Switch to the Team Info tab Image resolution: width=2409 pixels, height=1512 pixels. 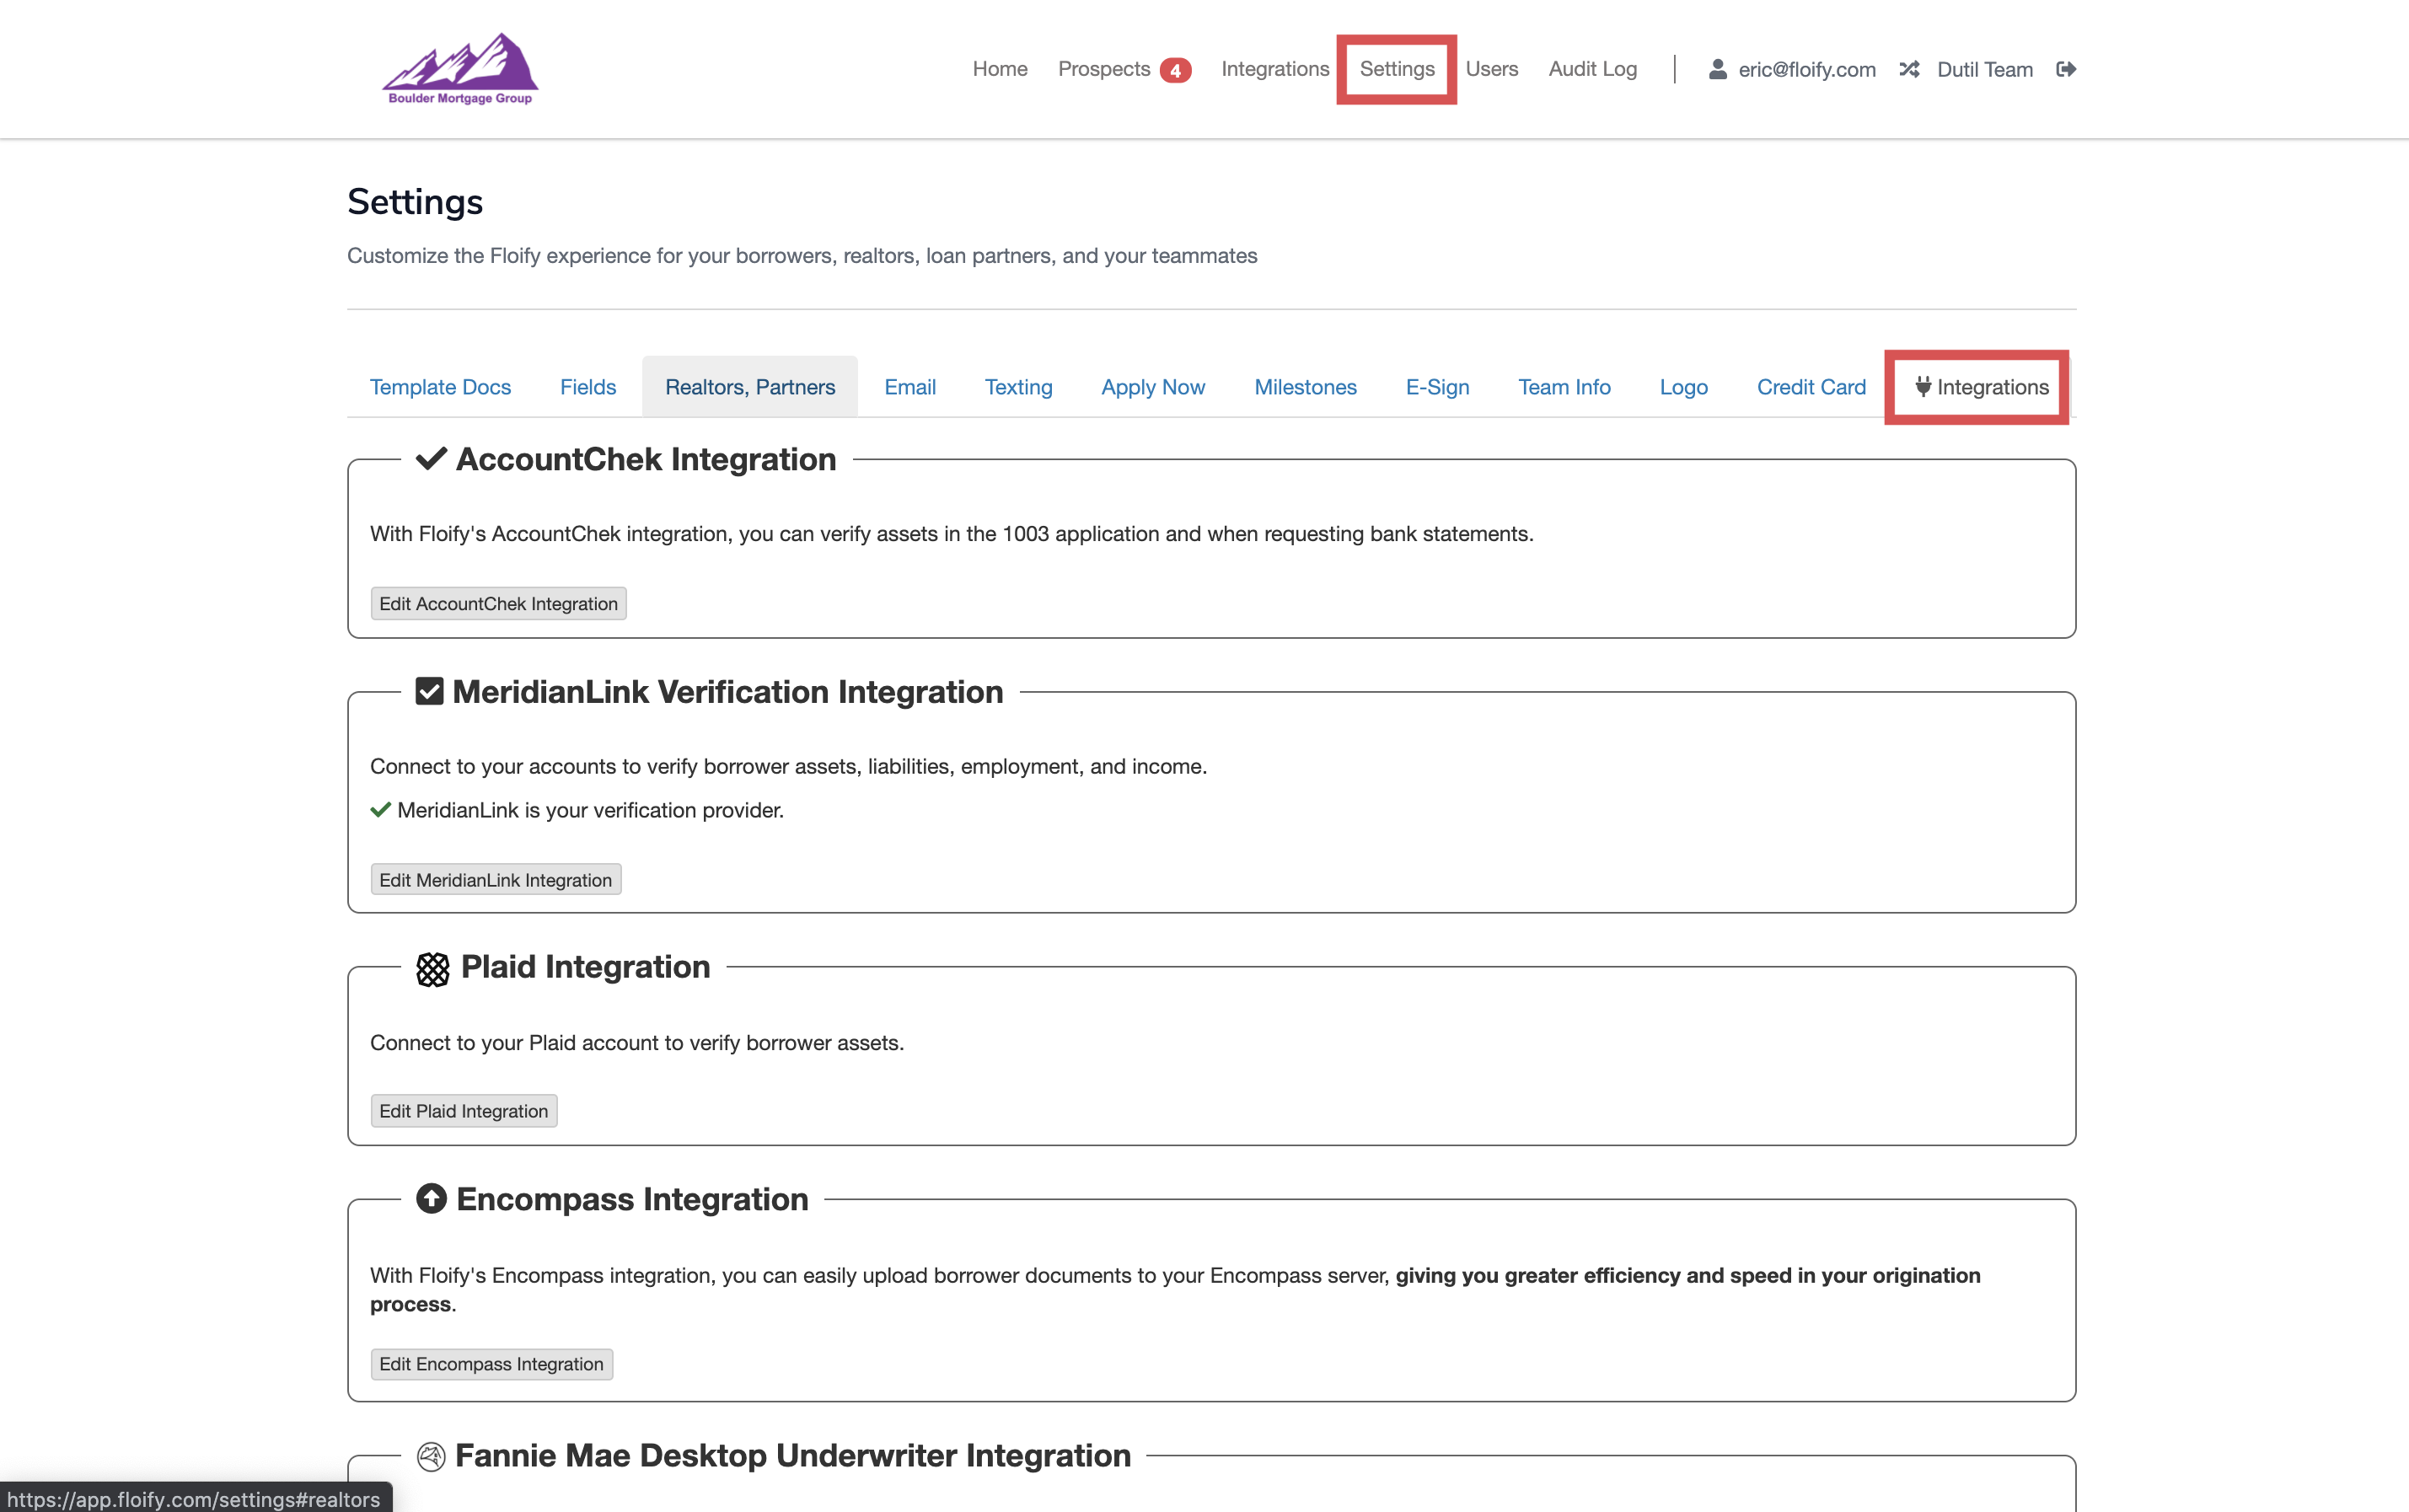pyautogui.click(x=1564, y=387)
